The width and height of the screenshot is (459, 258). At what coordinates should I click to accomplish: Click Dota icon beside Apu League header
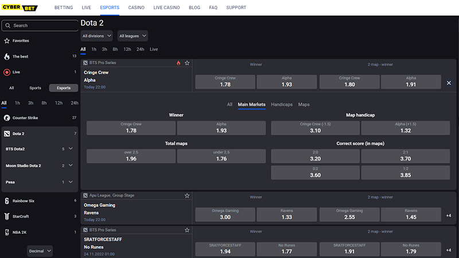coord(85,196)
